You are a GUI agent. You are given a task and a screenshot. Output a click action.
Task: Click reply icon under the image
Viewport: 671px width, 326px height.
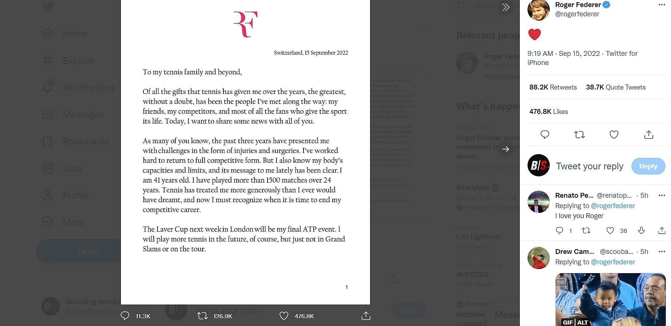[x=125, y=316]
